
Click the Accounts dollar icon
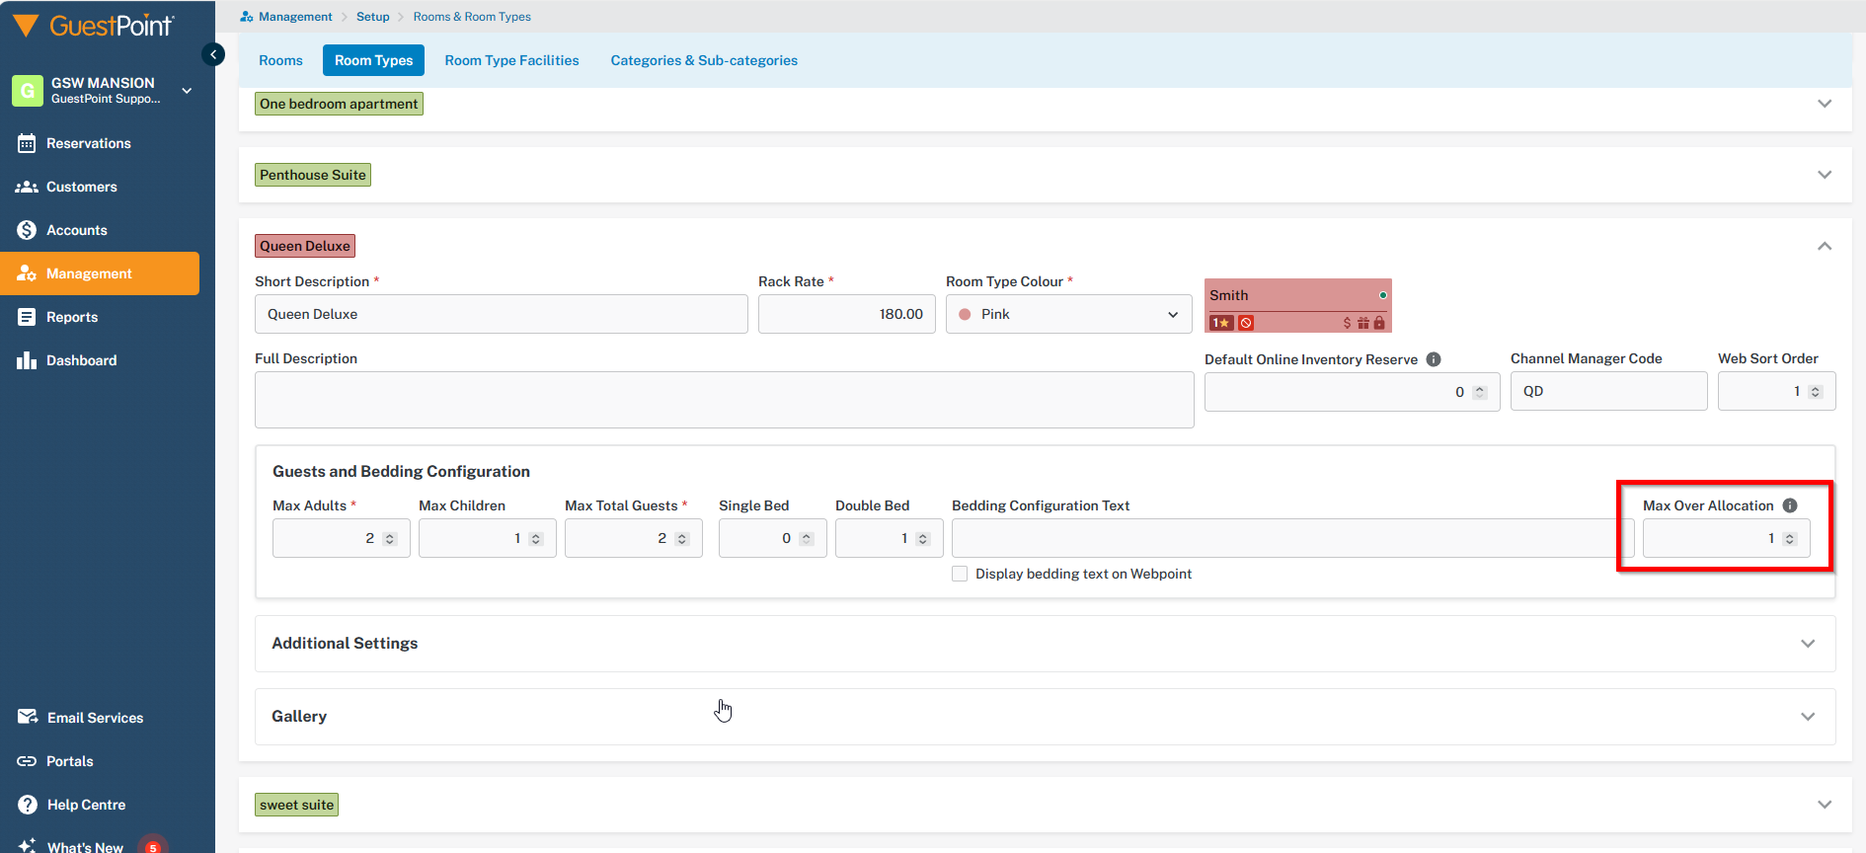click(27, 230)
